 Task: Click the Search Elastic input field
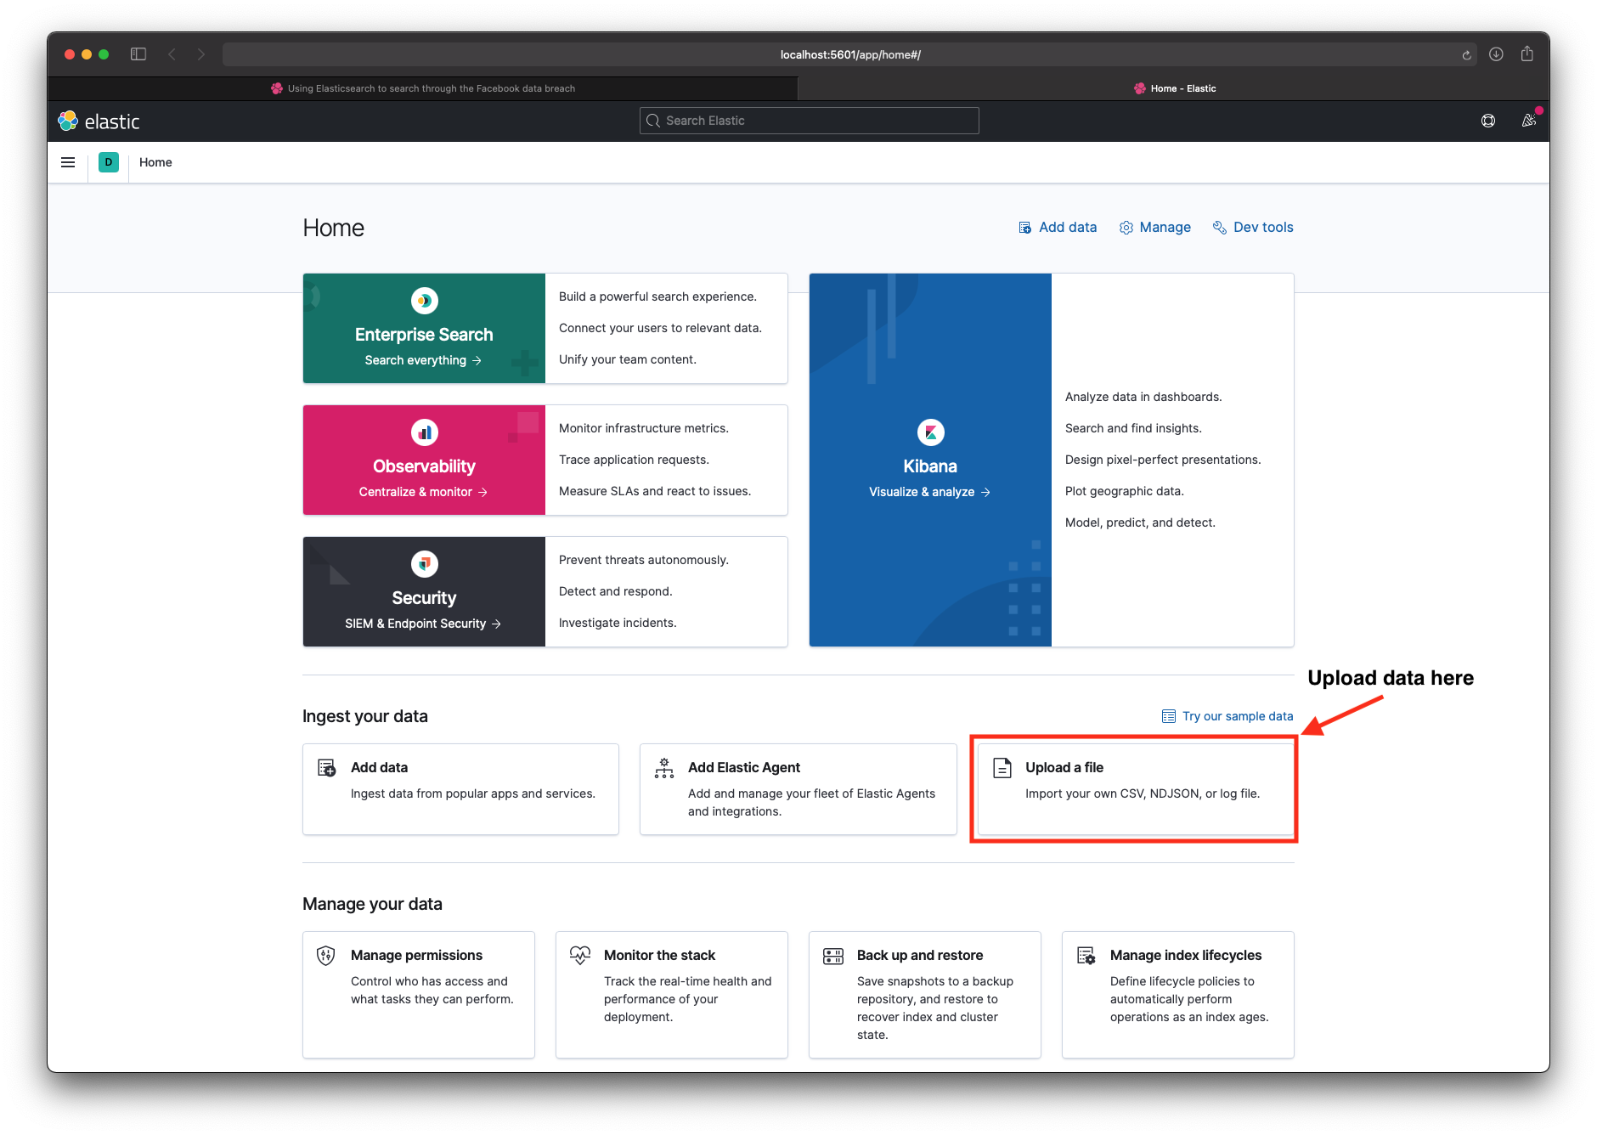tap(809, 121)
